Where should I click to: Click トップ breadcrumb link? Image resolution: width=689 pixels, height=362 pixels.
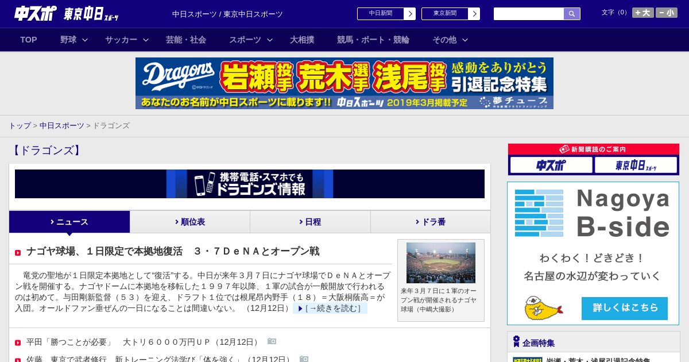(x=20, y=125)
